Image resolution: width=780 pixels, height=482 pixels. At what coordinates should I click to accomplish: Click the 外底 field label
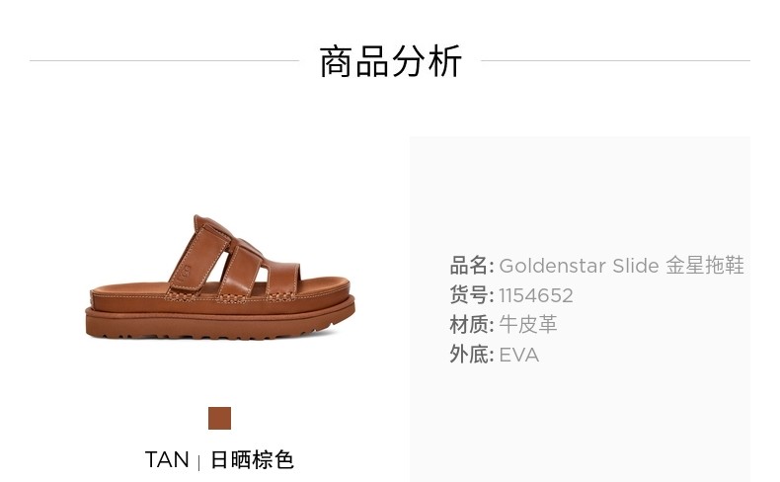469,355
